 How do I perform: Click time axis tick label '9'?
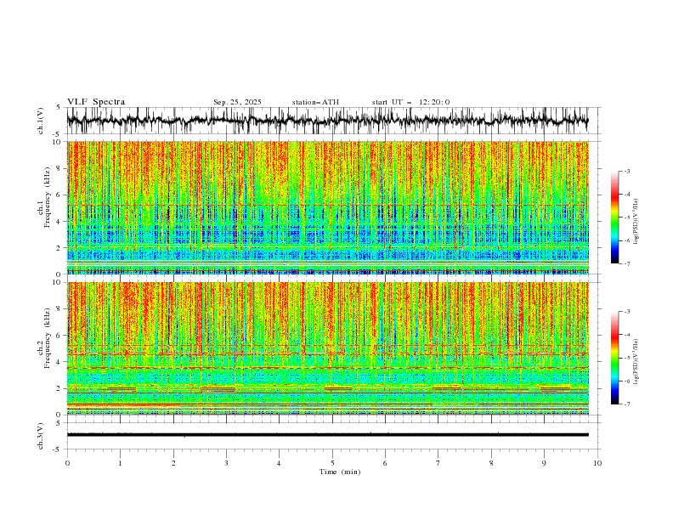[x=544, y=463]
